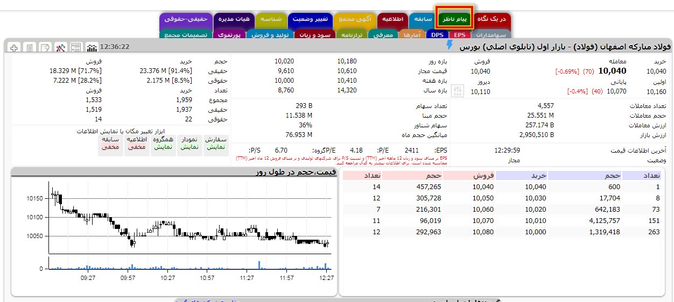Click the plus icon in the header toolbar
Image resolution: width=674 pixels, height=302 pixels.
13,47
